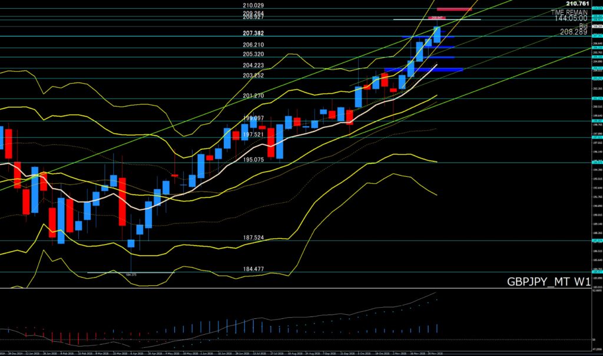Click the latest blue candle at chart top

pos(437,35)
